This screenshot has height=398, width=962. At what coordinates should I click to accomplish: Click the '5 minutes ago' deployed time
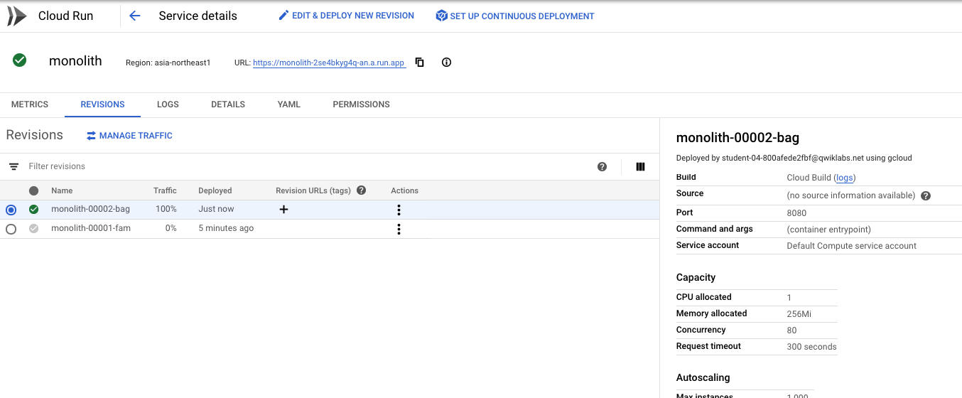tap(226, 228)
